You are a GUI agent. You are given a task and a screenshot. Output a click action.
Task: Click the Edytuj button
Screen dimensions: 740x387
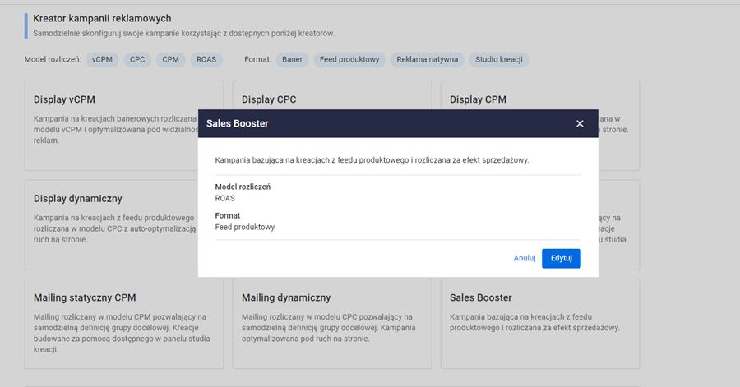click(x=561, y=258)
